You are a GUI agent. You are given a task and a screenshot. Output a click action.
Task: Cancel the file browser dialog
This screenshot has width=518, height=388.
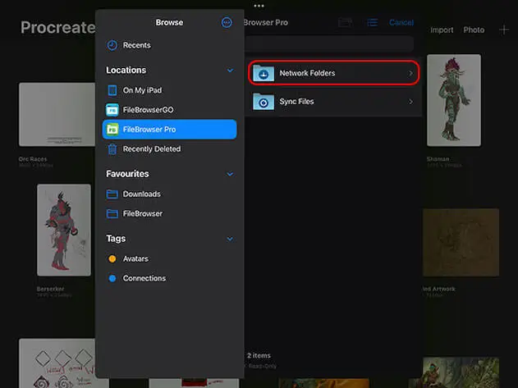pyautogui.click(x=401, y=23)
